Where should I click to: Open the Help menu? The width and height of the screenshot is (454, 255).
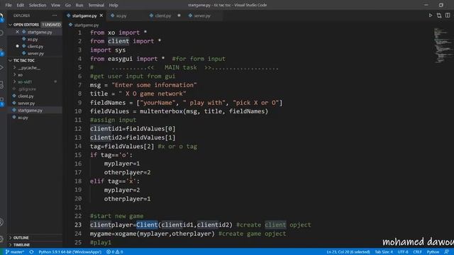tap(113, 5)
